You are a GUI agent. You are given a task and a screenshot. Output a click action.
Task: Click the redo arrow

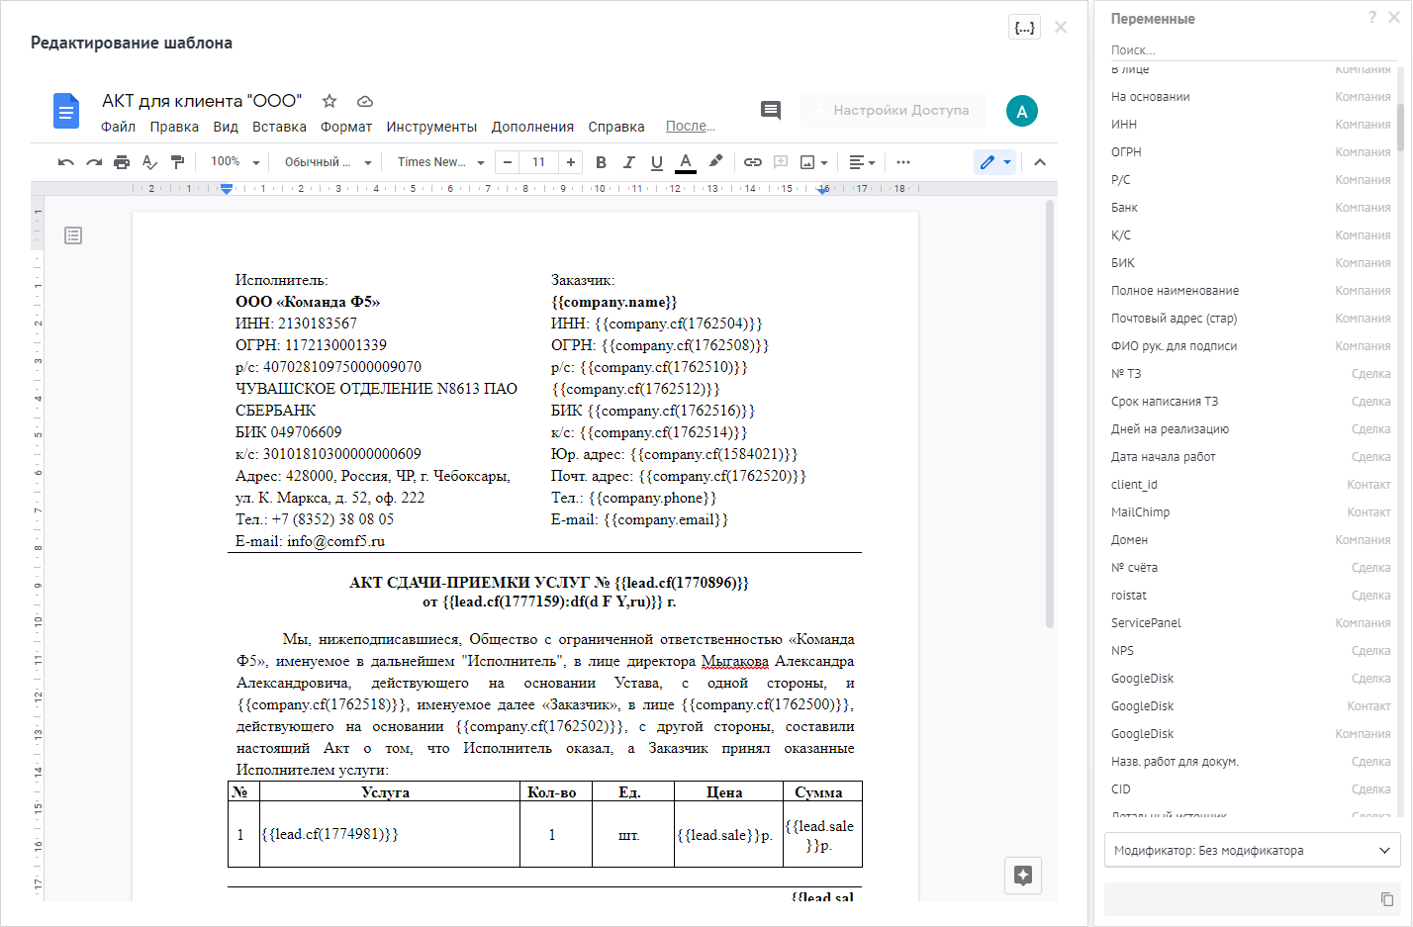point(94,162)
